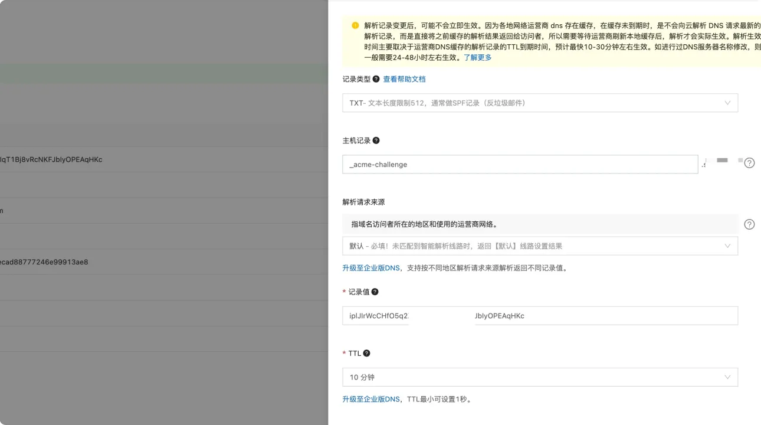This screenshot has width=761, height=425.
Task: Click the outlined question icon right of host record field
Action: (749, 163)
